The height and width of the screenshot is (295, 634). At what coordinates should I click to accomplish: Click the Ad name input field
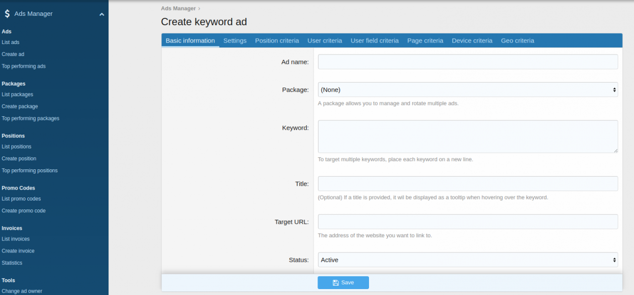pyautogui.click(x=468, y=62)
